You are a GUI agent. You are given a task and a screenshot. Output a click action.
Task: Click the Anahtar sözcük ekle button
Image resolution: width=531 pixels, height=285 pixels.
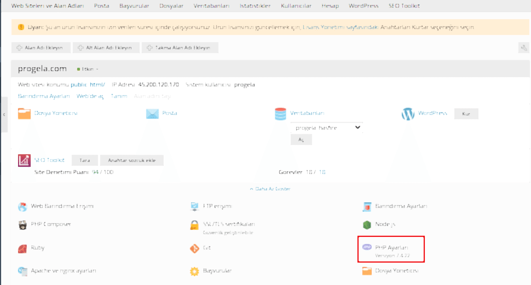coord(131,160)
